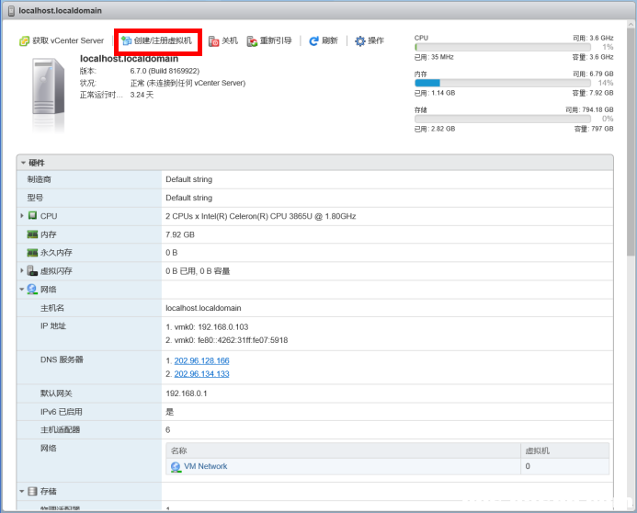This screenshot has width=637, height=513.
Task: Expand the 虚拟闪存 row
Action: pyautogui.click(x=22, y=271)
